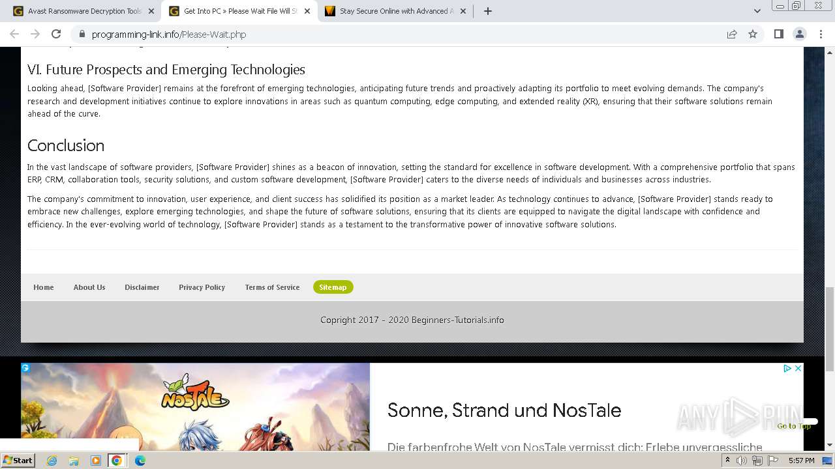Open the Sitemap button
Image resolution: width=835 pixels, height=469 pixels.
point(333,287)
